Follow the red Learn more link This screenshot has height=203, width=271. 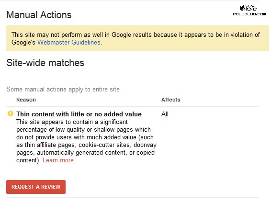click(x=59, y=160)
